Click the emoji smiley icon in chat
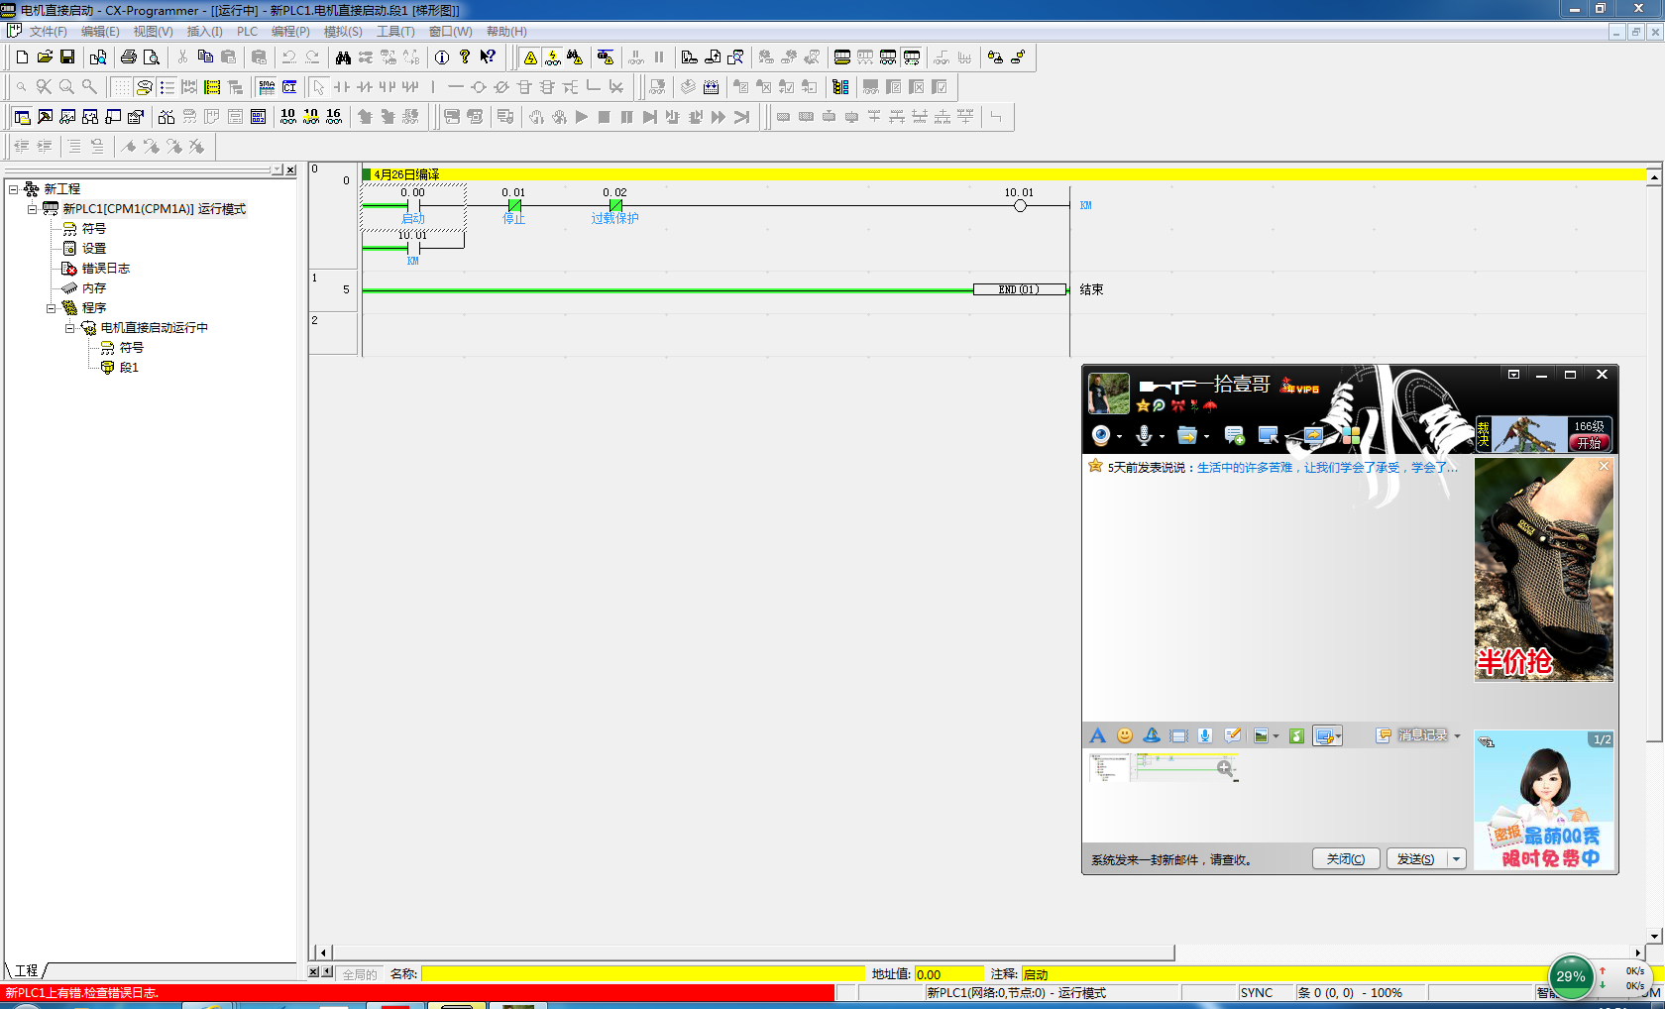1665x1009 pixels. 1124,735
